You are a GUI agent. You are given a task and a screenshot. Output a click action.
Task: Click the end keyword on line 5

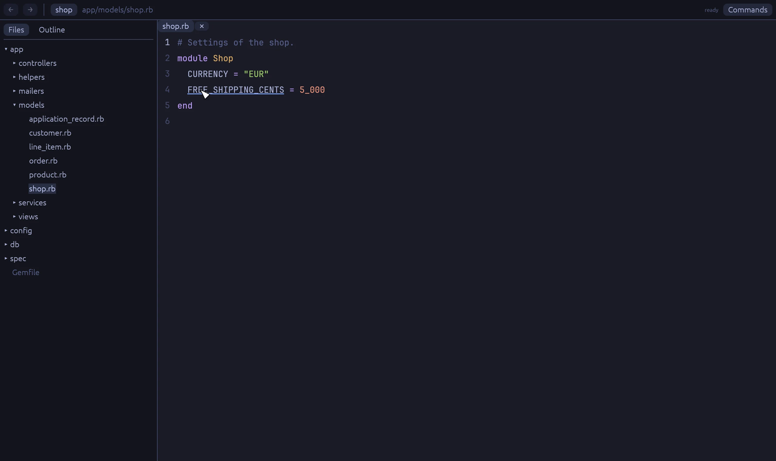tap(185, 106)
